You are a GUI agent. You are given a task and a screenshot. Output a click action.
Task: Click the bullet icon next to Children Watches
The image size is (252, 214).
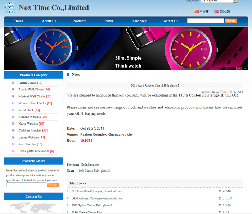click(x=13, y=131)
